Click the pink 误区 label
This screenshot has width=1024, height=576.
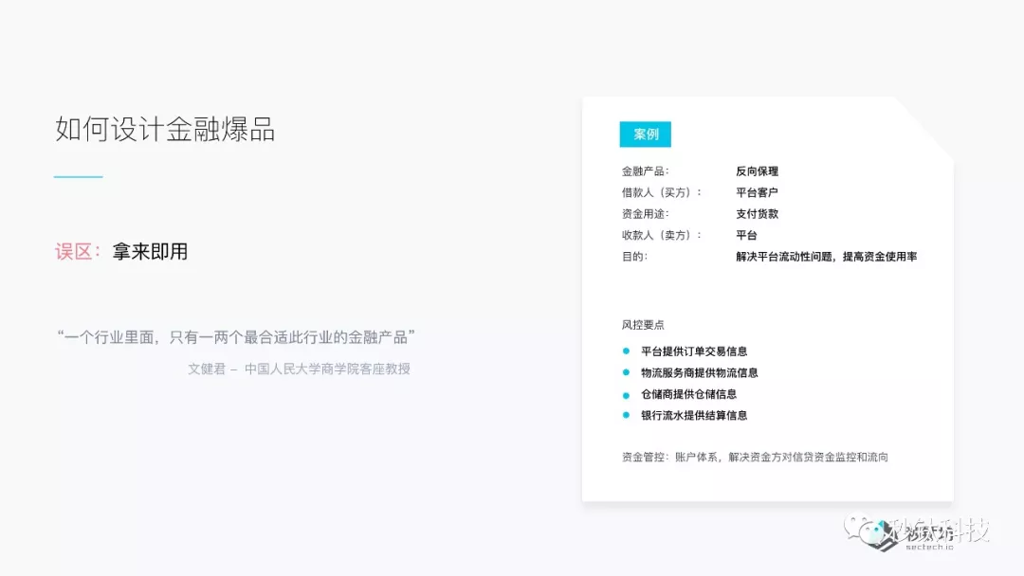[x=76, y=252]
